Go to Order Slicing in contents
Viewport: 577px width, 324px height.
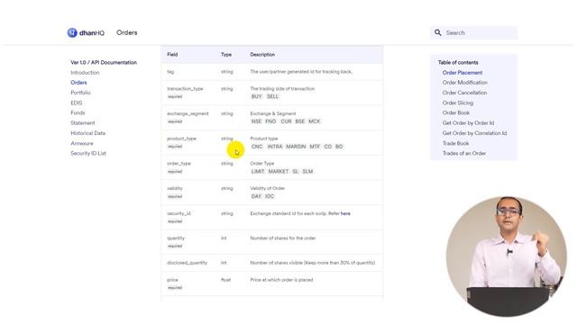click(458, 103)
